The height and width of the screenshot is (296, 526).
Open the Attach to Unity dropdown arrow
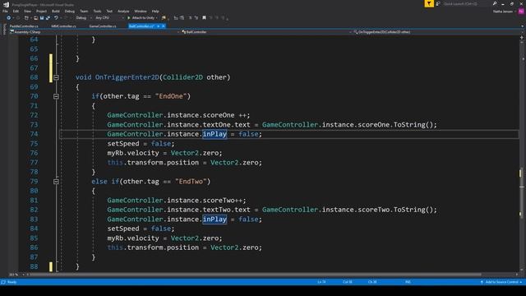(x=157, y=18)
